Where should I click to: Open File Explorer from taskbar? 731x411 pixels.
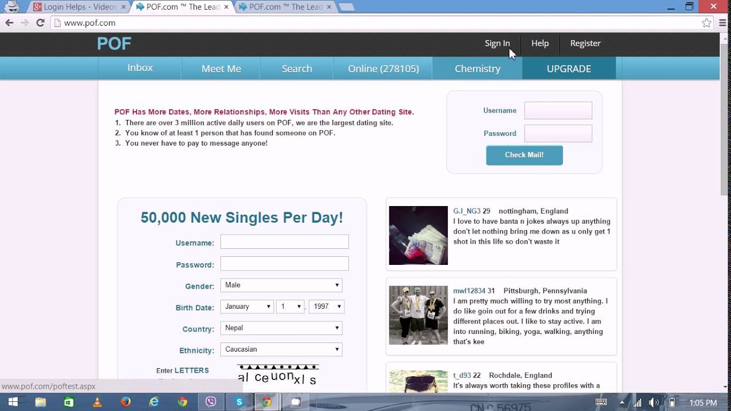click(41, 402)
